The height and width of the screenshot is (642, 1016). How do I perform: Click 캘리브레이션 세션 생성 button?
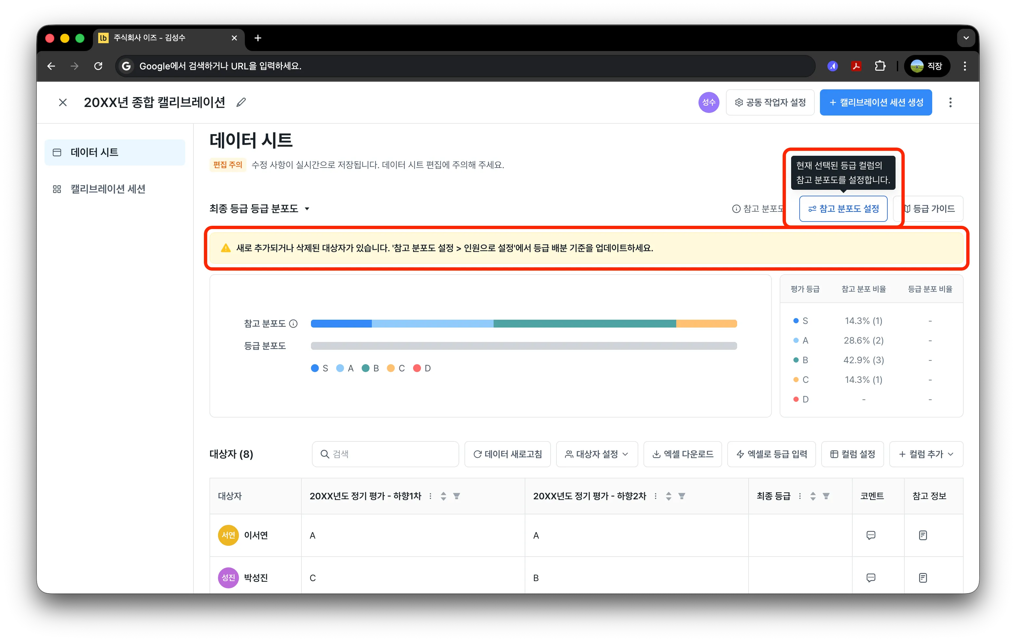[876, 102]
